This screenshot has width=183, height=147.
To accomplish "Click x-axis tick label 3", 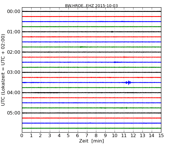I will point(50,136).
